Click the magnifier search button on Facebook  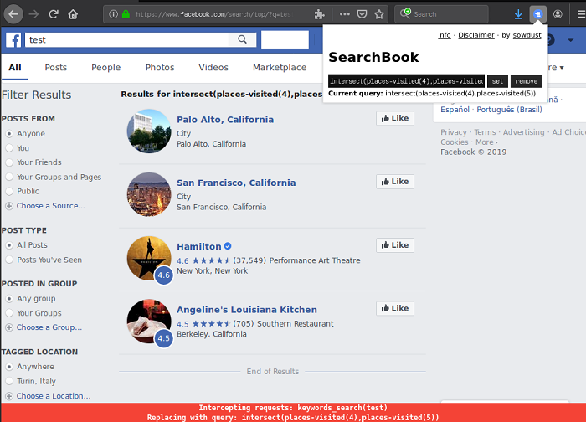tap(242, 39)
